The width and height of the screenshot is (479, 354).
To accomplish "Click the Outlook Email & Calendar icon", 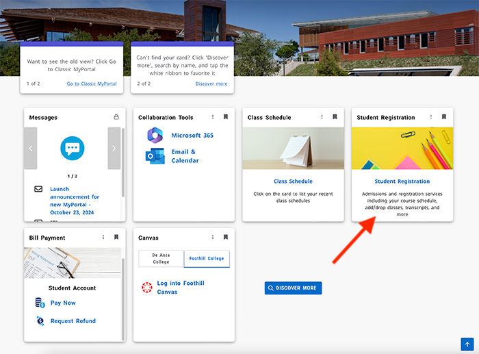I will coord(154,156).
